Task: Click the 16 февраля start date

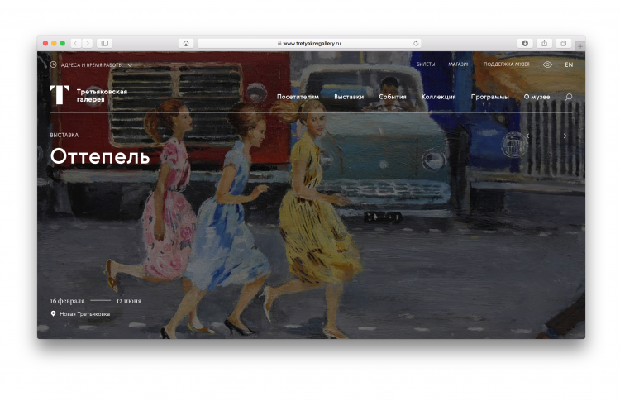Action: (x=67, y=301)
